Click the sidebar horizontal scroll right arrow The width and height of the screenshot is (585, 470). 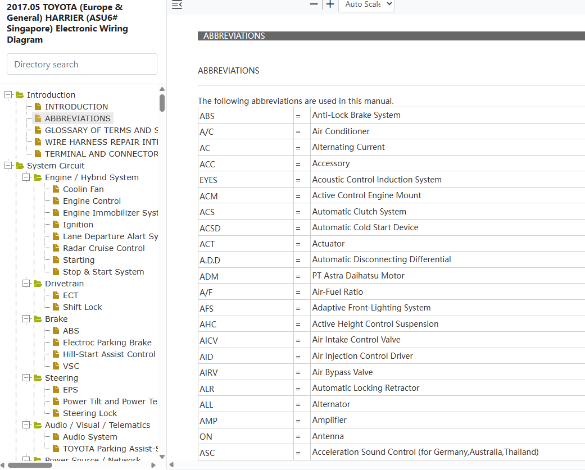(153, 465)
